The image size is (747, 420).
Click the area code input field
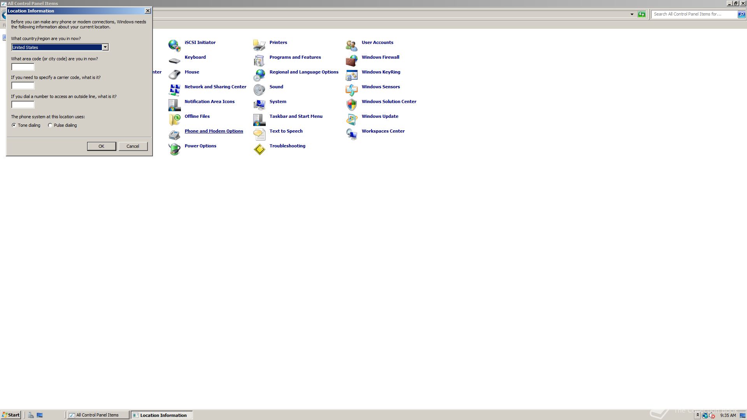pyautogui.click(x=23, y=67)
